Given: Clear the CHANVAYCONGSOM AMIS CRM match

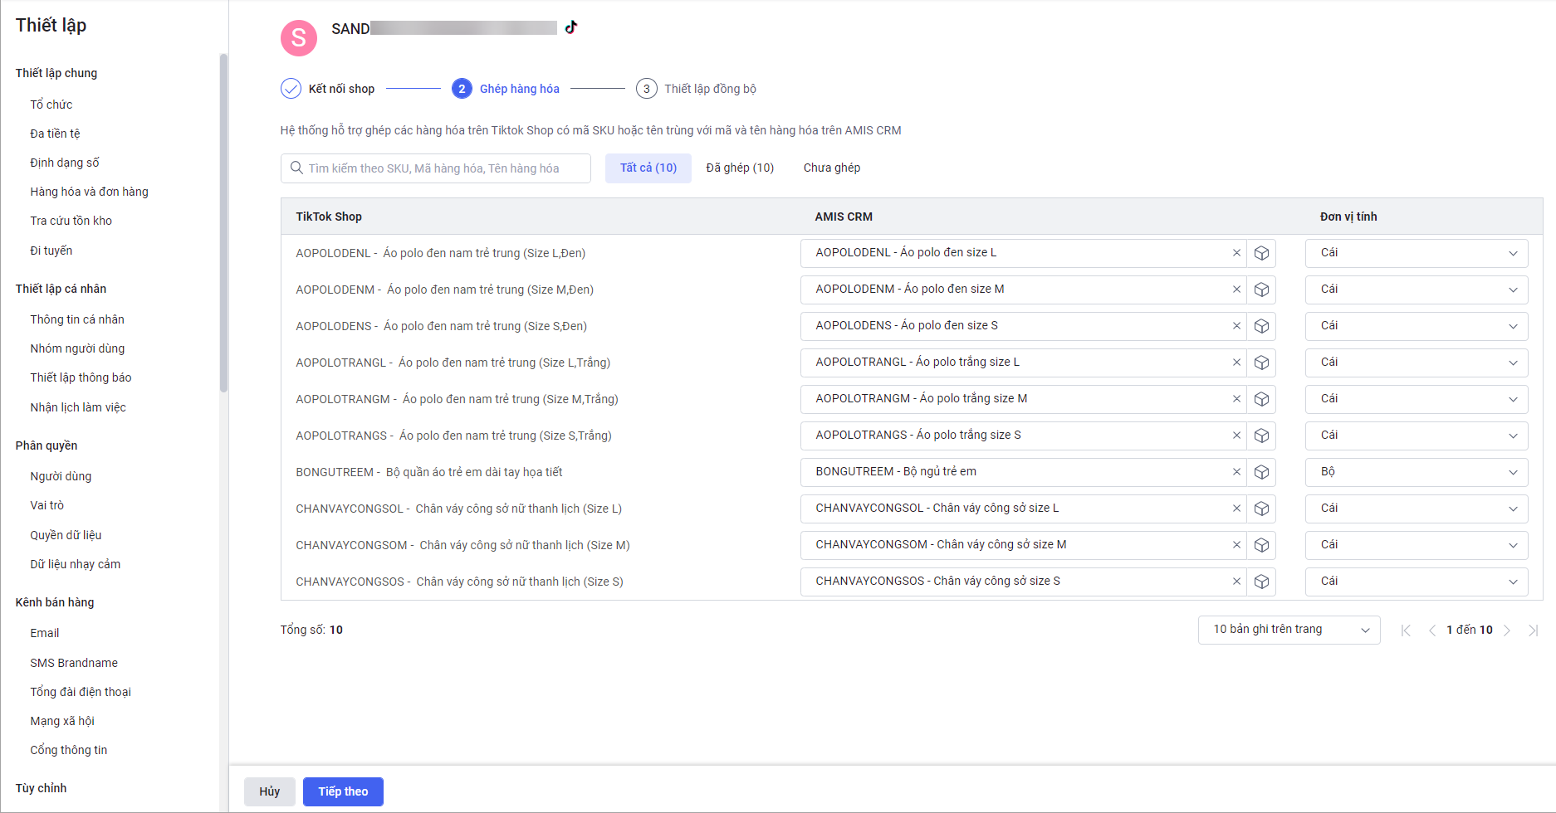Looking at the screenshot, I should (x=1236, y=545).
